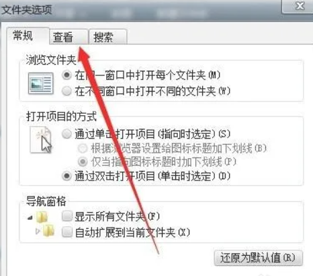Click the browse folders window preview icon
The image size is (313, 276).
coord(41,83)
